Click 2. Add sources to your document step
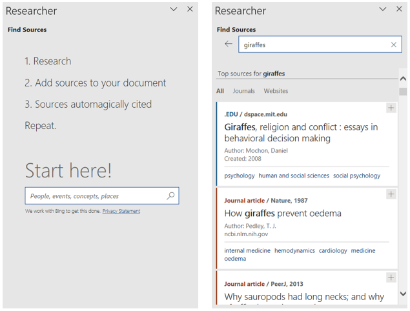This screenshot has width=410, height=311. 95,83
